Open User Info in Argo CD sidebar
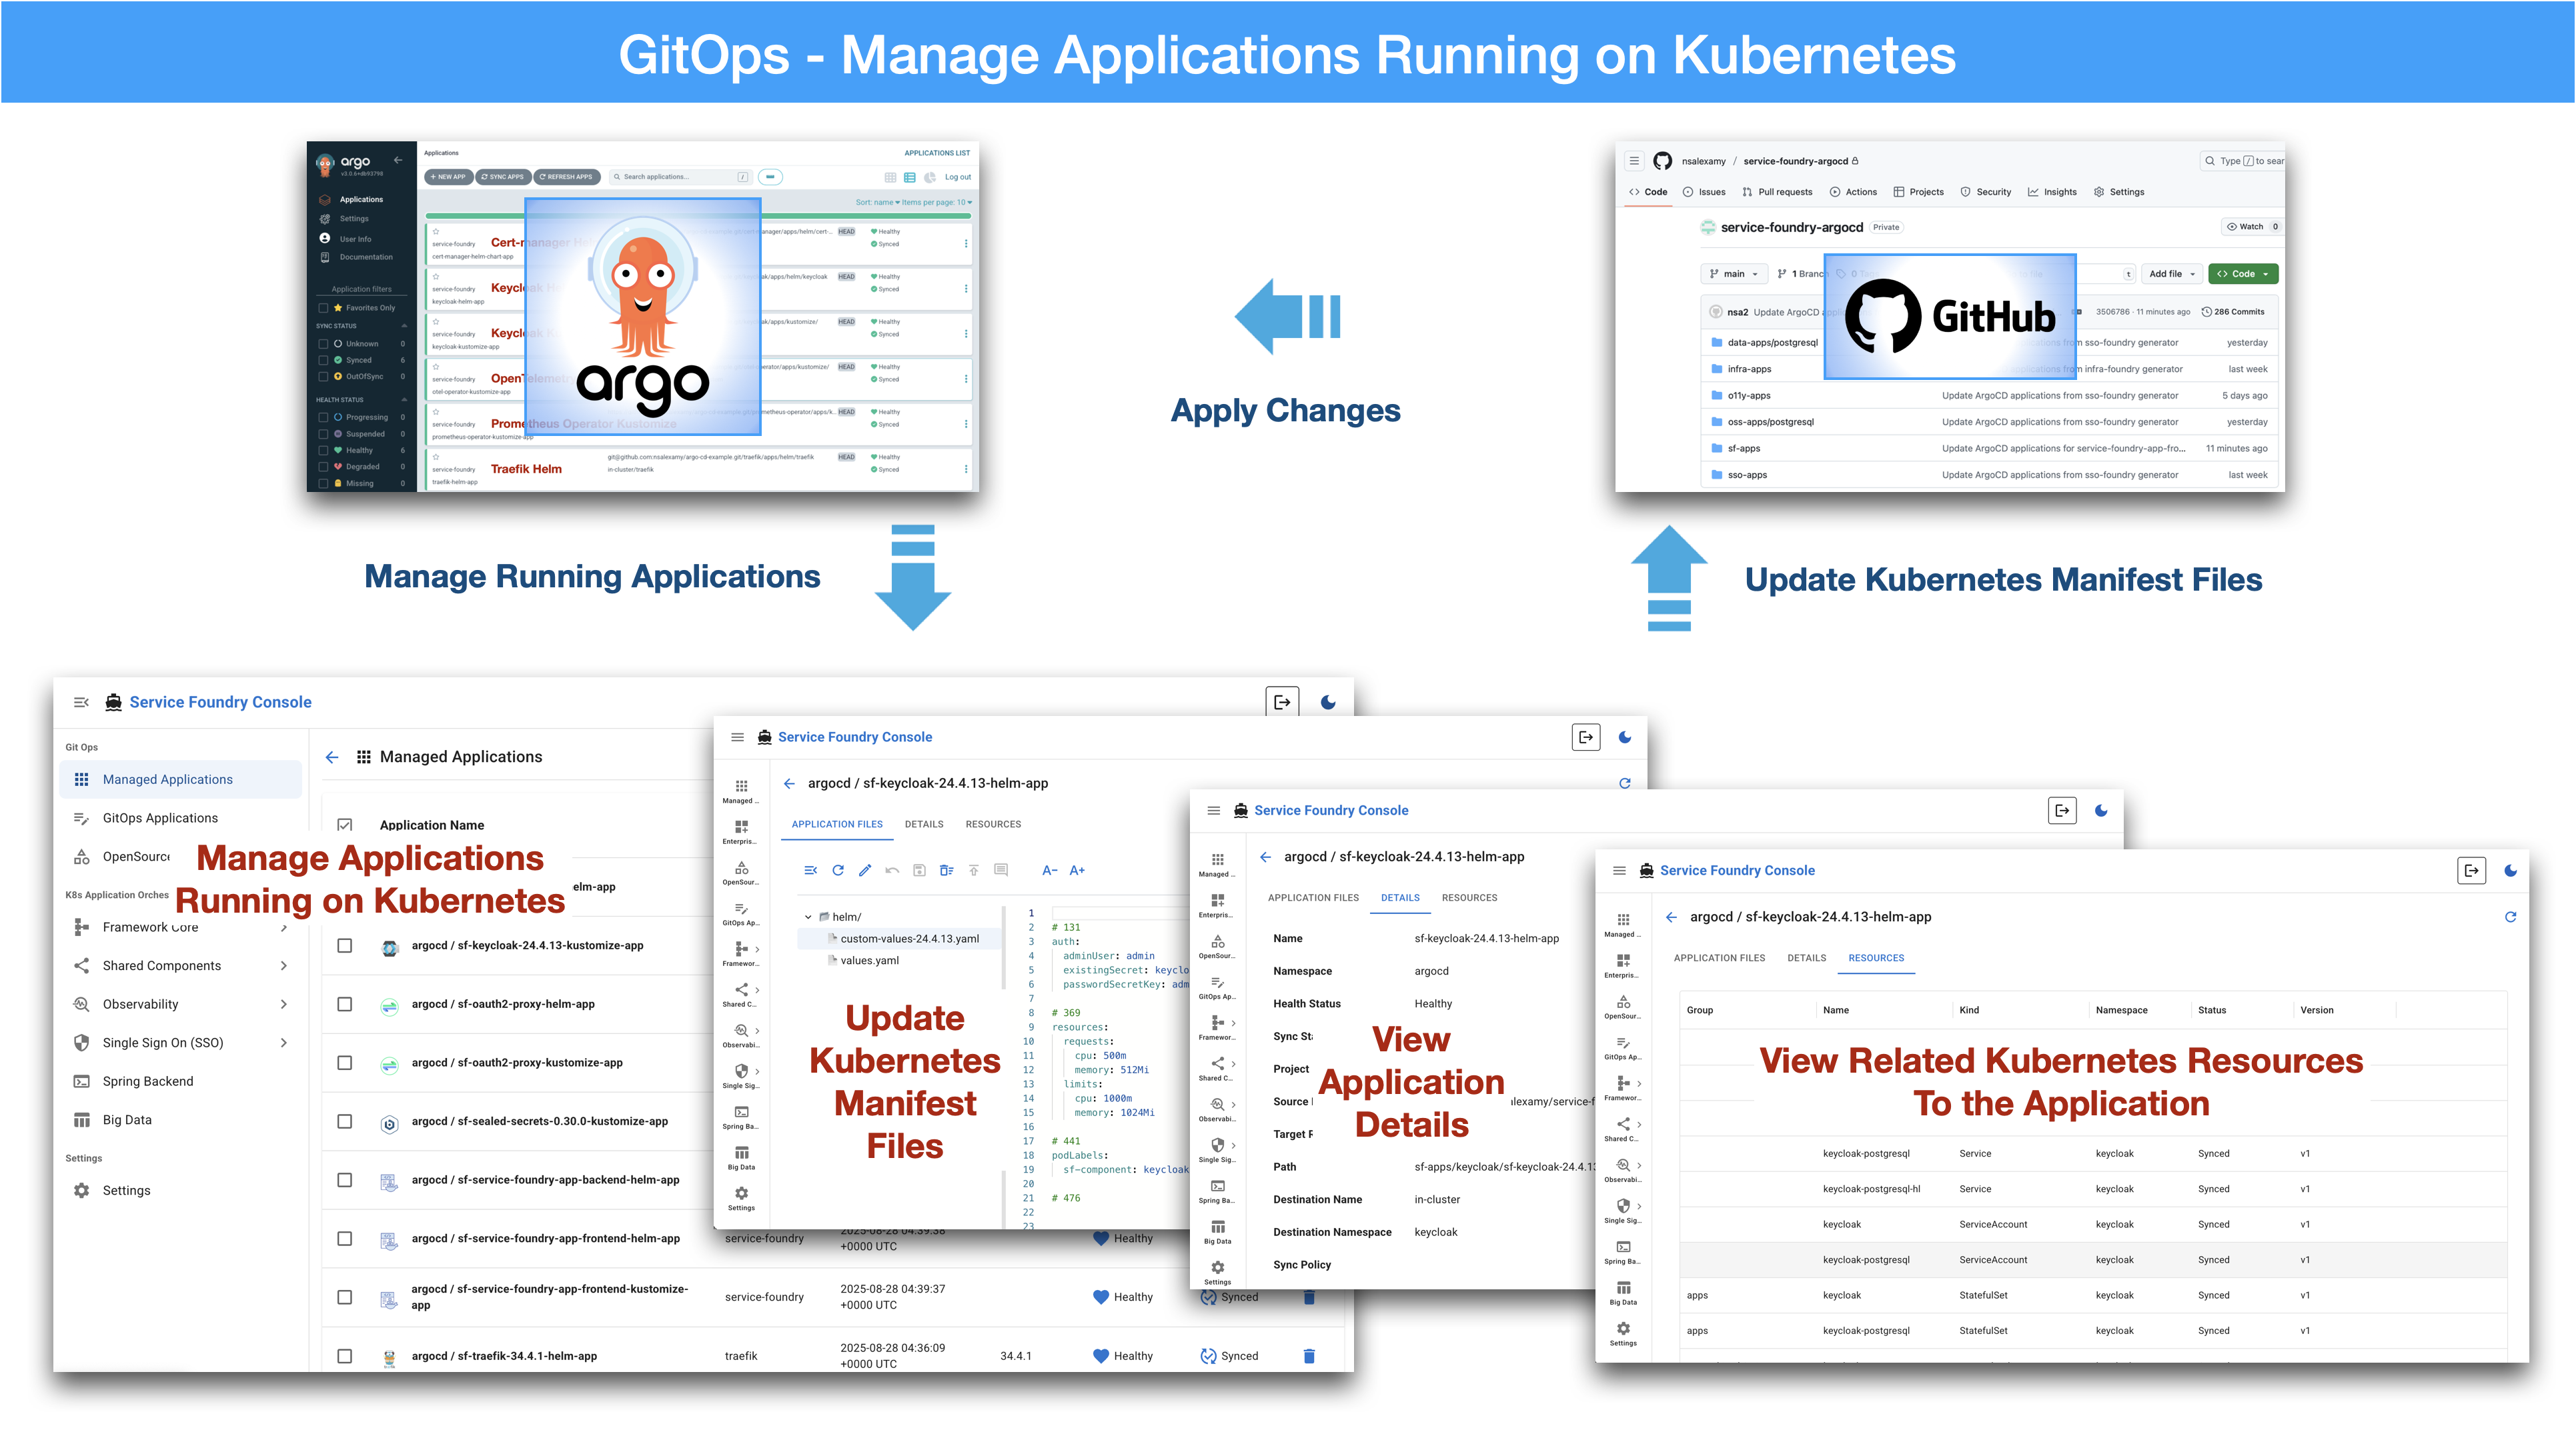 coord(355,239)
